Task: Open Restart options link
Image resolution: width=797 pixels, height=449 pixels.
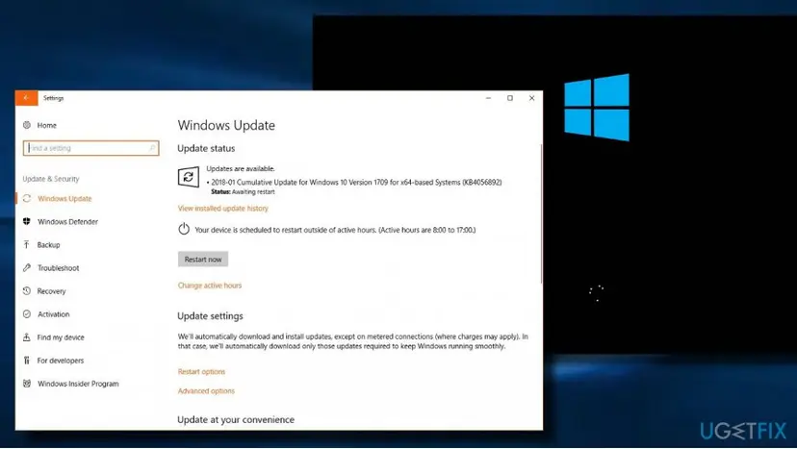Action: [x=201, y=372]
